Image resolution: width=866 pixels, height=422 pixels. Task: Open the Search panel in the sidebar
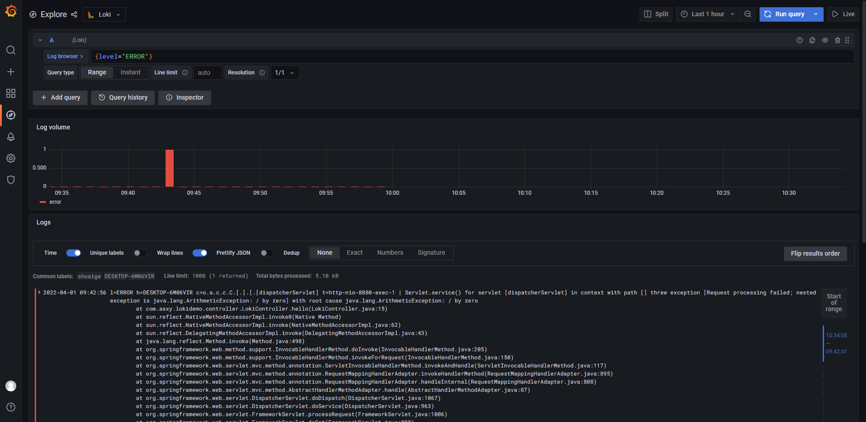[x=11, y=50]
